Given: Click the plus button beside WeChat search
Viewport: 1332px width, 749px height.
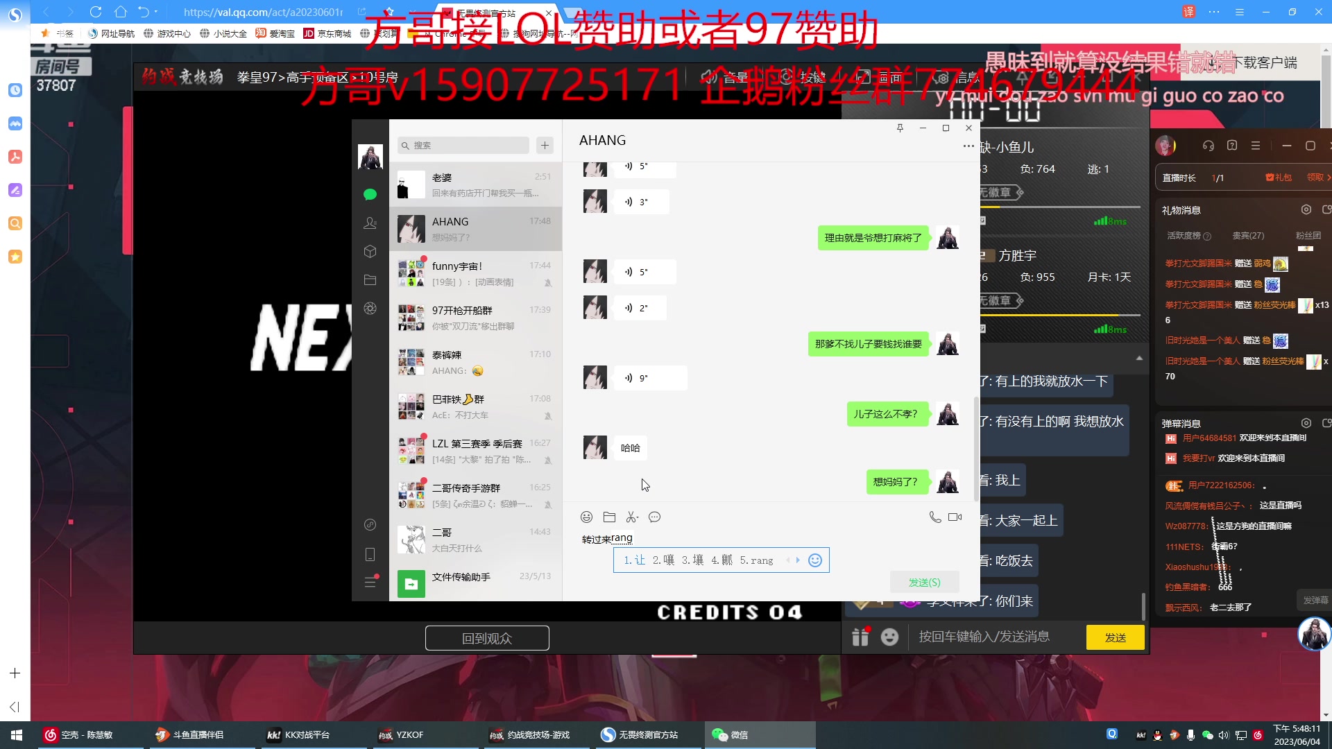Looking at the screenshot, I should click(x=545, y=145).
